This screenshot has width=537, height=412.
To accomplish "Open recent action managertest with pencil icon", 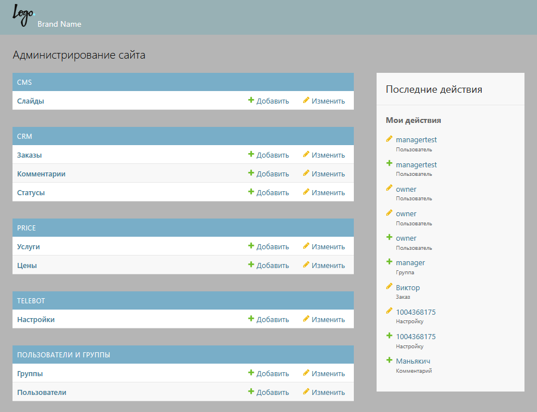I will [416, 140].
